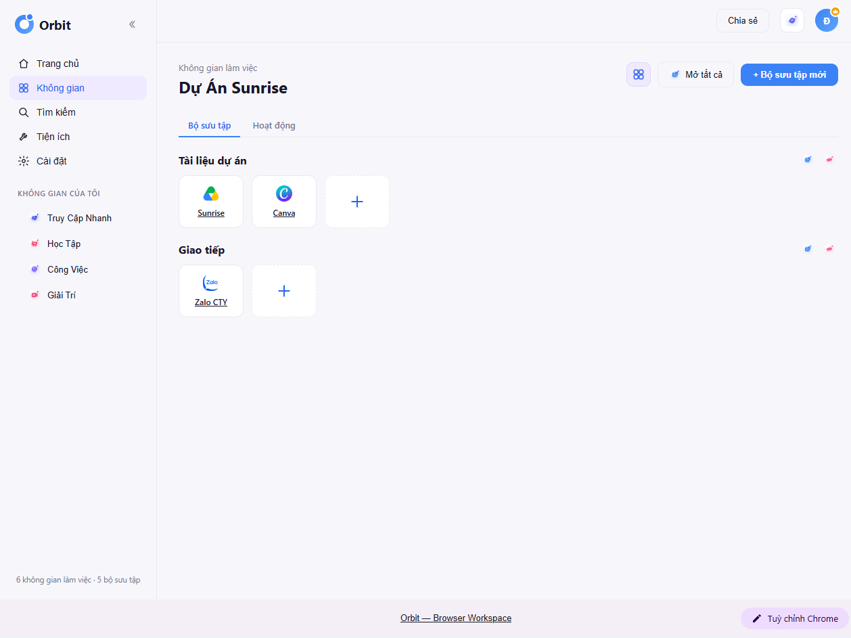This screenshot has height=638, width=851.
Task: Click the Orbit logo icon
Action: tap(24, 24)
